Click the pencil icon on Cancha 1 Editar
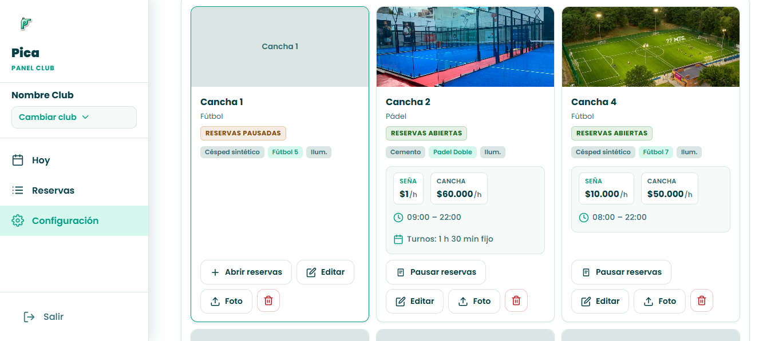Viewport: 767px width, 341px height. [x=311, y=272]
